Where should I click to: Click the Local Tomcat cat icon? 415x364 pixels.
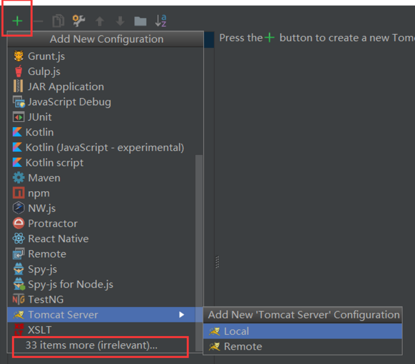coord(215,331)
